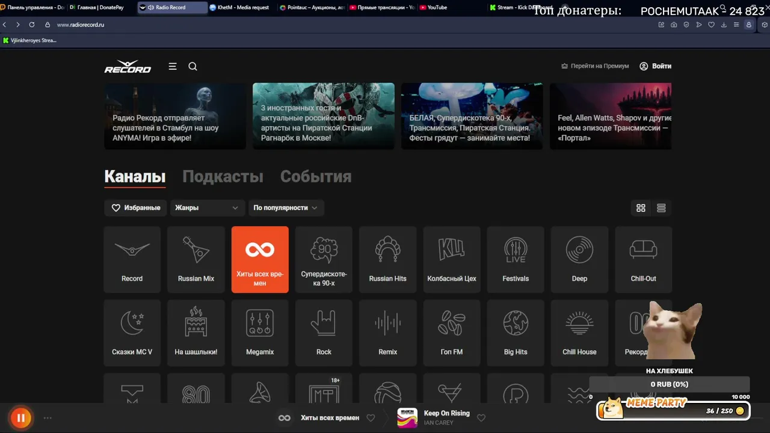Open the Chill-Out channel
Image resolution: width=770 pixels, height=433 pixels.
click(x=644, y=259)
